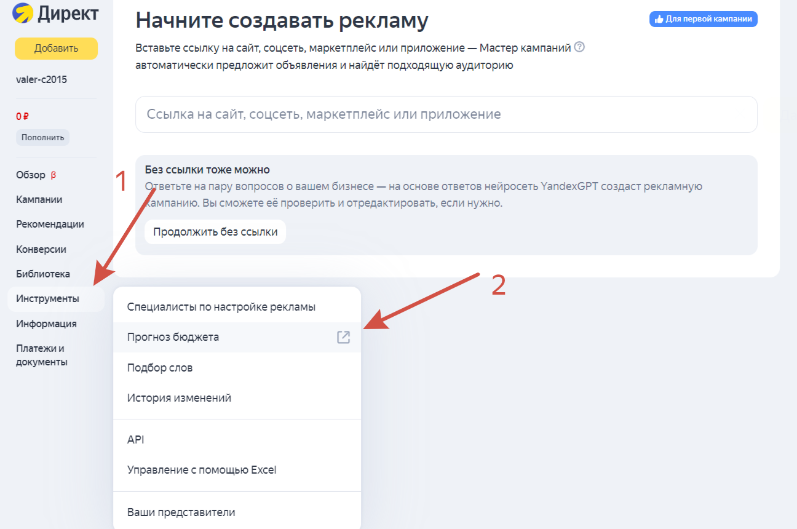The image size is (797, 529).
Task: Select Прогноз бюджета menu item
Action: tap(237, 337)
